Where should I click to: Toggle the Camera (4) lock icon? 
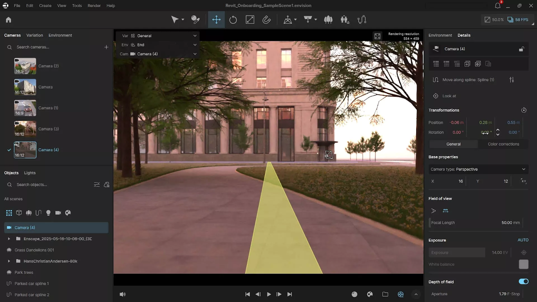tap(522, 49)
